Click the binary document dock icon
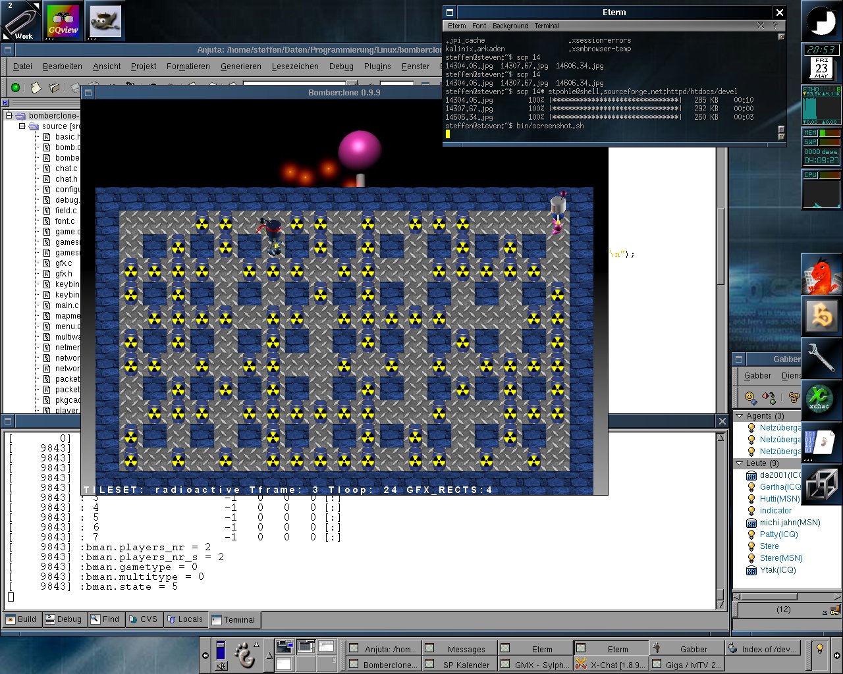Viewport: 843px width, 674px height. point(821,443)
